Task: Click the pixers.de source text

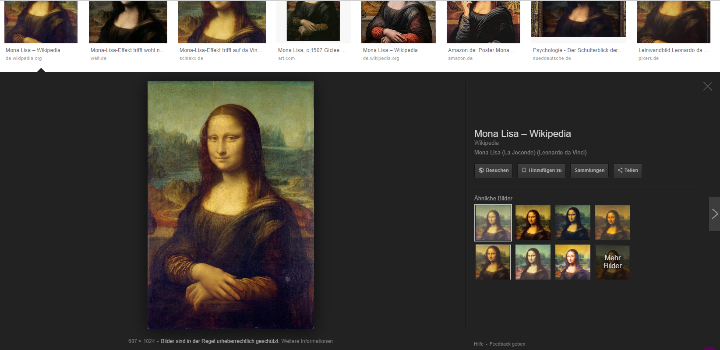Action: coord(649,58)
